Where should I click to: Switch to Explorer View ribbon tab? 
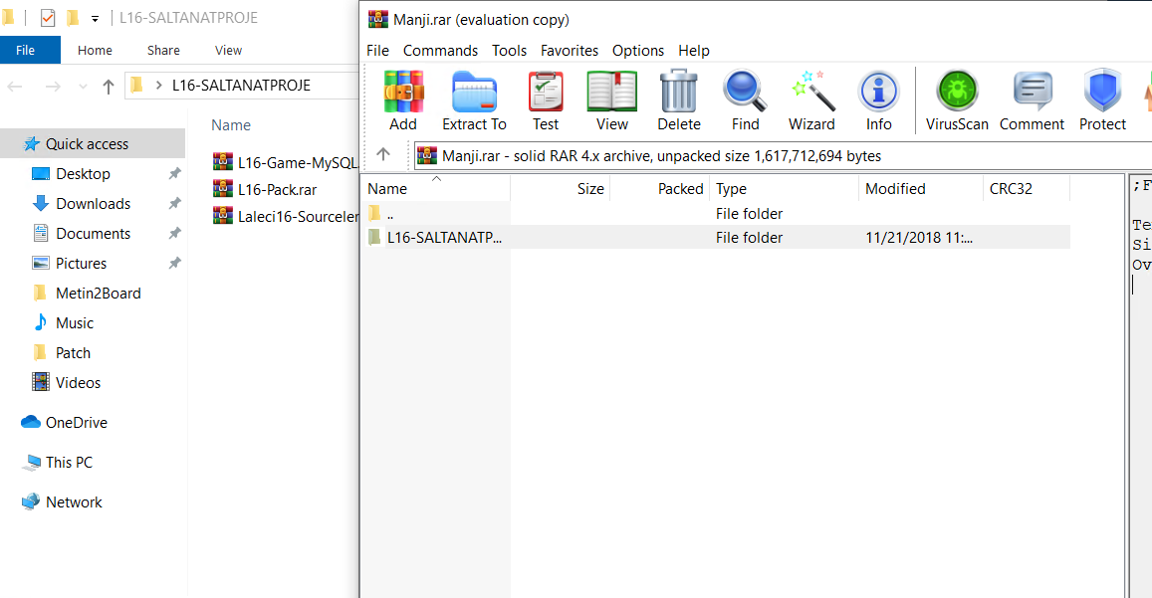(x=228, y=50)
